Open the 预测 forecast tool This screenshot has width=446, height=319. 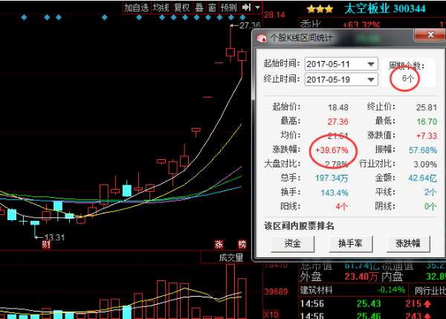[229, 7]
